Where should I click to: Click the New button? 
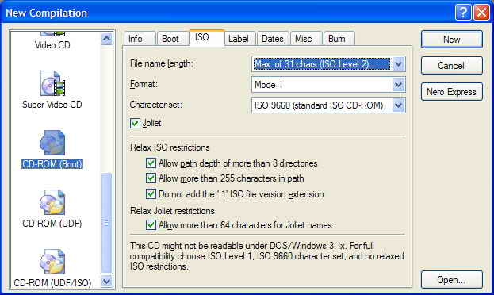[451, 40]
